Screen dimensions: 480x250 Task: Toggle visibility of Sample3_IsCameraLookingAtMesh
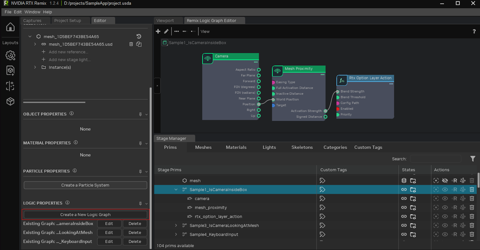click(x=445, y=225)
